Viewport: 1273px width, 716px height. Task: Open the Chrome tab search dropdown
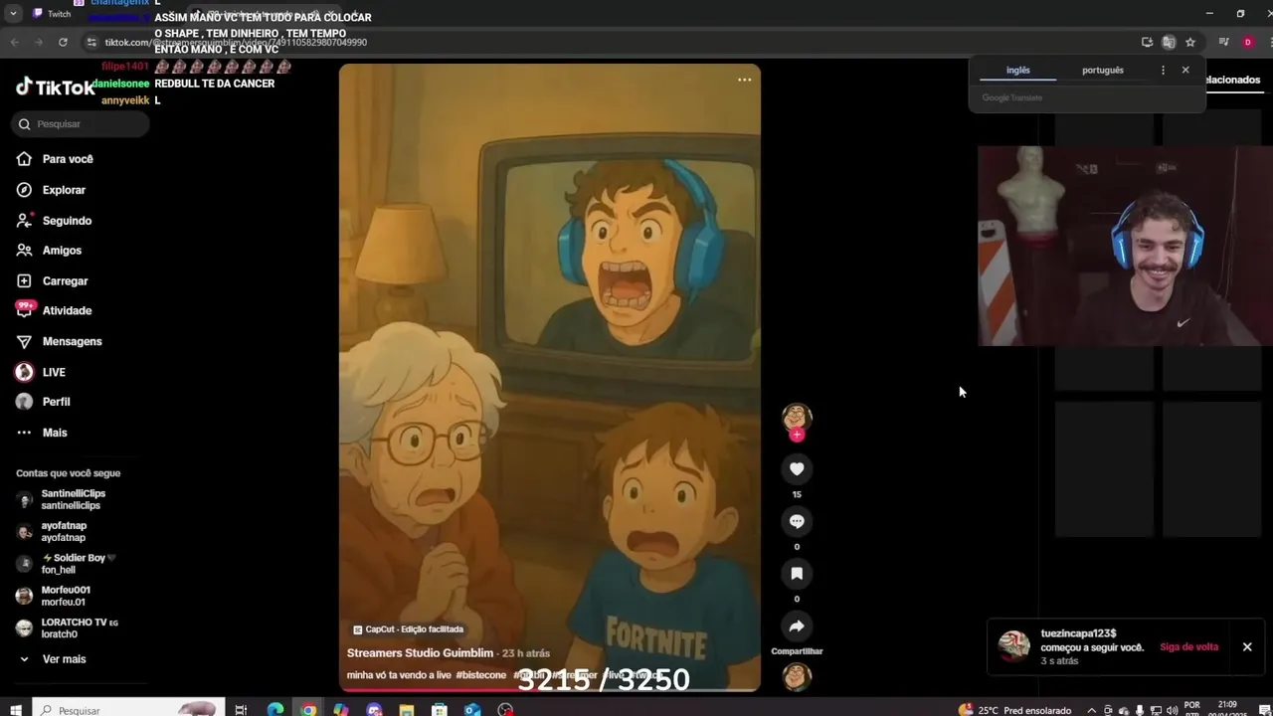tap(13, 13)
